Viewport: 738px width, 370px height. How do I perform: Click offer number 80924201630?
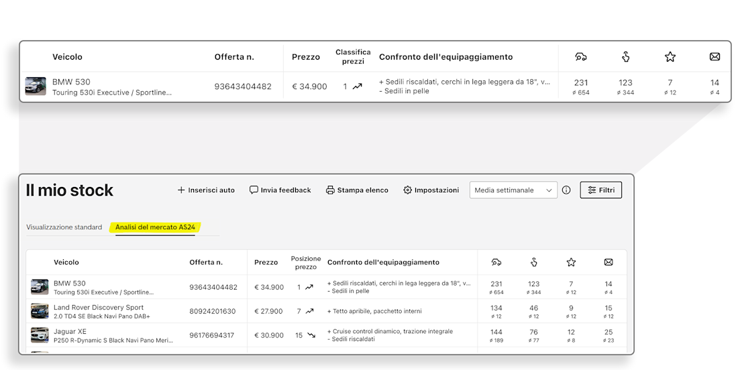(x=212, y=311)
